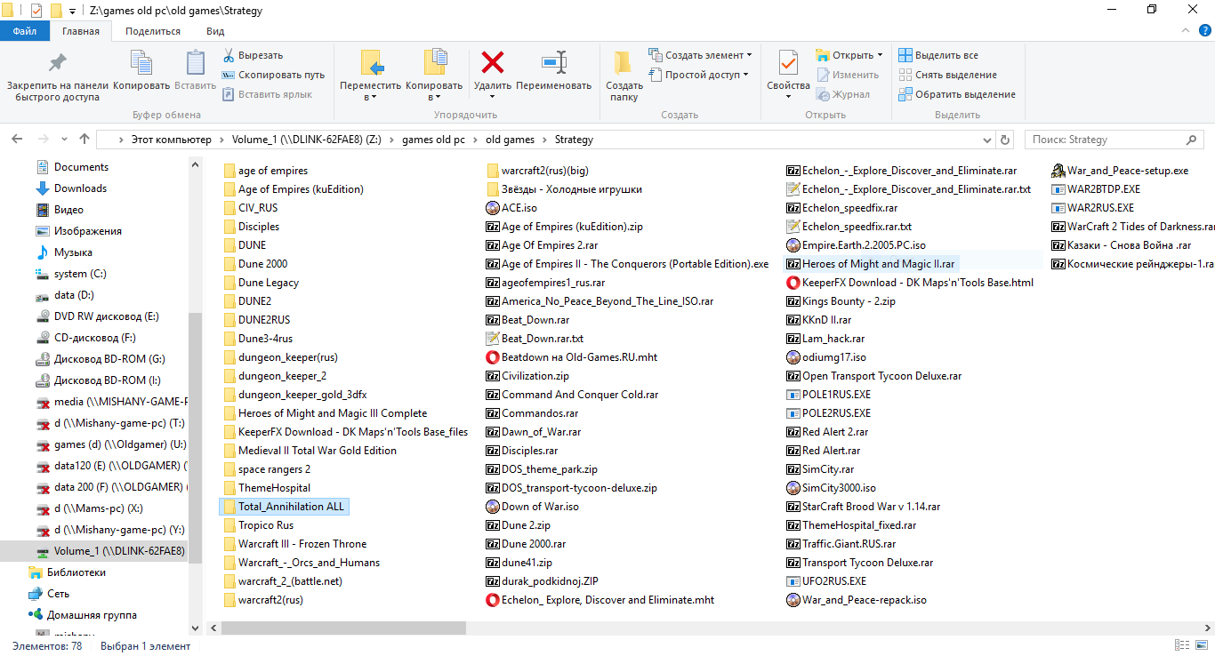
Task: Click the title bar properties checkmark icon
Action: pos(36,11)
